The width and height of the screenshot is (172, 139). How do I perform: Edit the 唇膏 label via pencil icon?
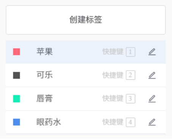152,99
